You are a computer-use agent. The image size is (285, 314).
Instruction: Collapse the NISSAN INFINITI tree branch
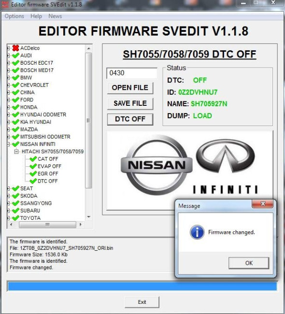8,144
